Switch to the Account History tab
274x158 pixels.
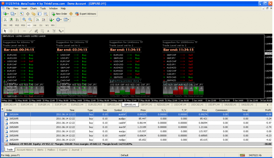[25, 150]
